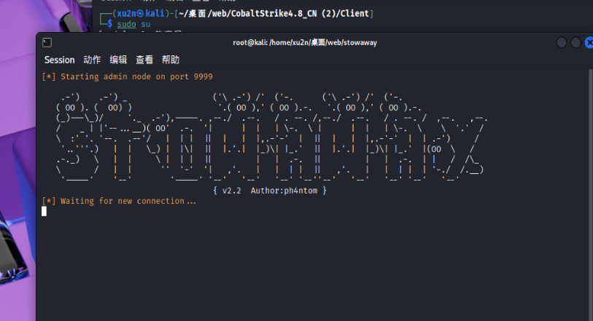Click the 'v2.2 Author:ph4ntom' text
Screen dimensions: 593x321
point(270,191)
